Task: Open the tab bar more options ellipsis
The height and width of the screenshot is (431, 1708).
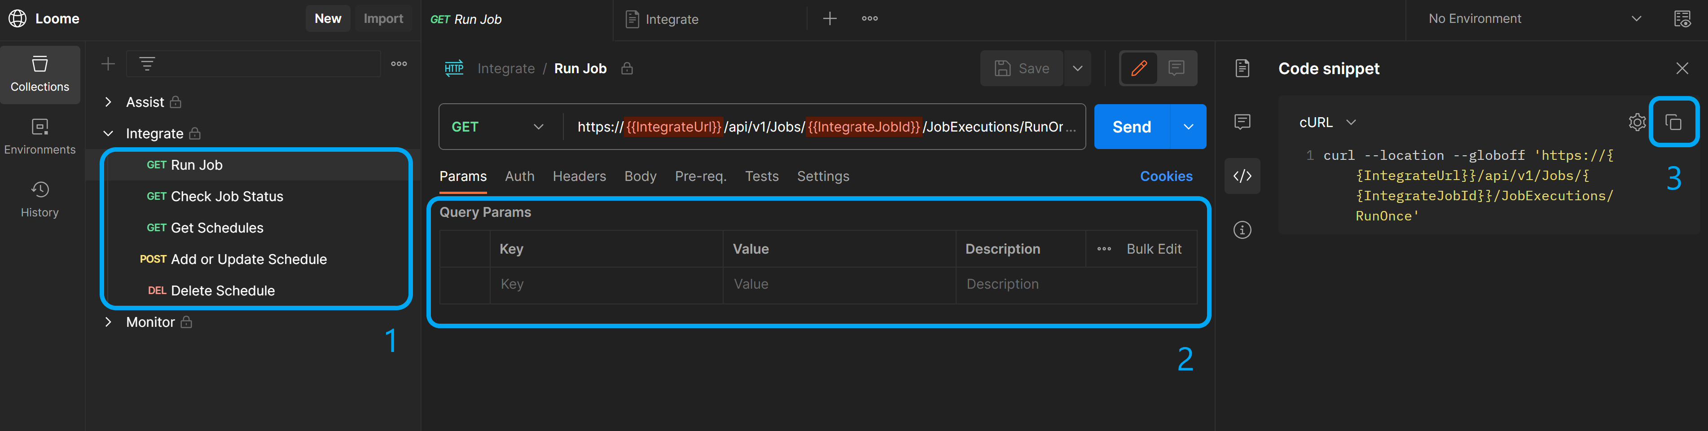Action: [870, 18]
